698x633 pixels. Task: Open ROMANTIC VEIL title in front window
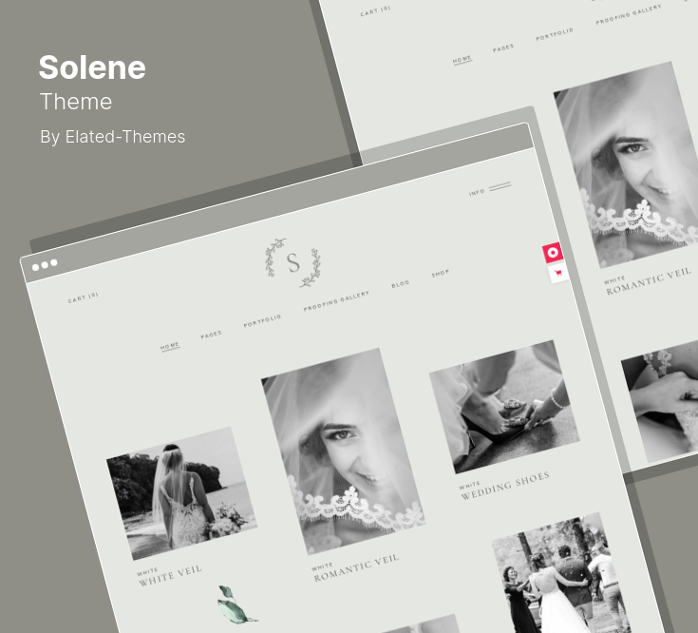(x=356, y=567)
